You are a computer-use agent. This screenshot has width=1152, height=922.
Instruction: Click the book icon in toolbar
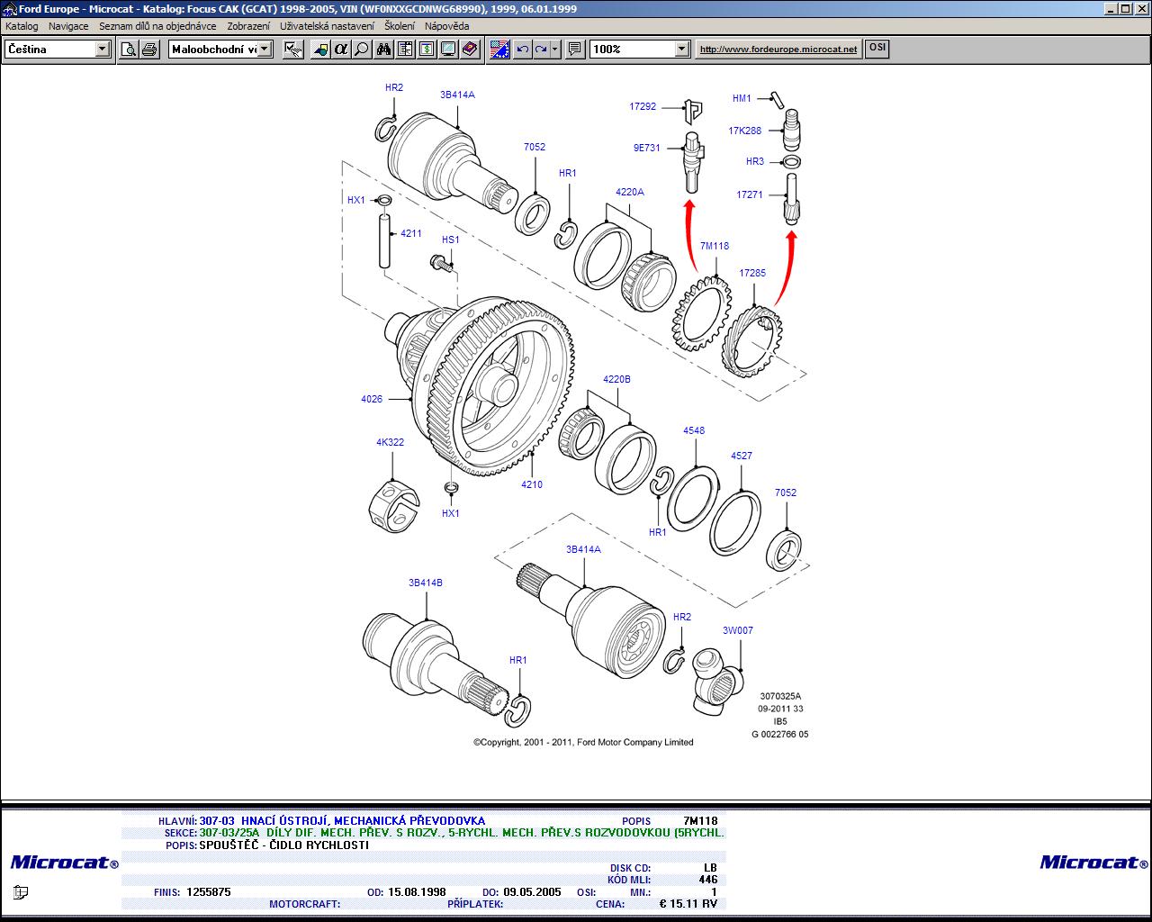pyautogui.click(x=470, y=50)
